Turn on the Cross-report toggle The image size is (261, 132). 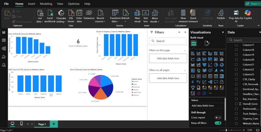point(218,118)
